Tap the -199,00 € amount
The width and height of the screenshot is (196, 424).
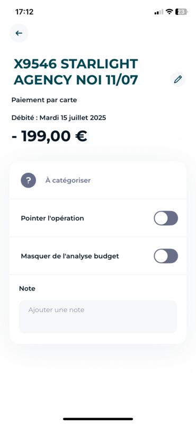tap(49, 136)
